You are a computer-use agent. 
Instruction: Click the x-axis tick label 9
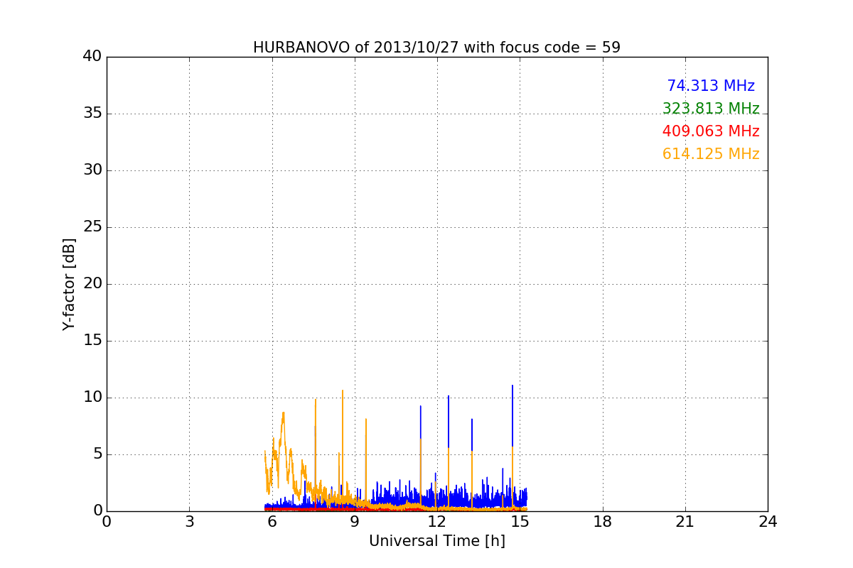355,522
